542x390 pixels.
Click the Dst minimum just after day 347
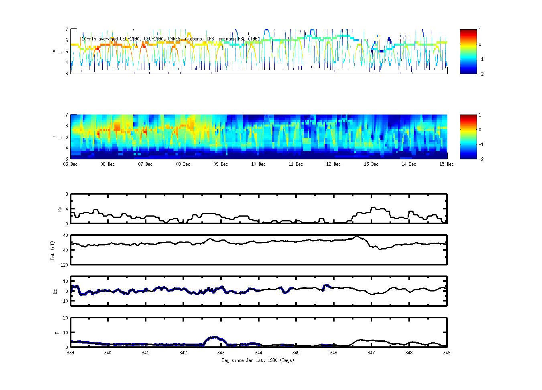point(380,249)
